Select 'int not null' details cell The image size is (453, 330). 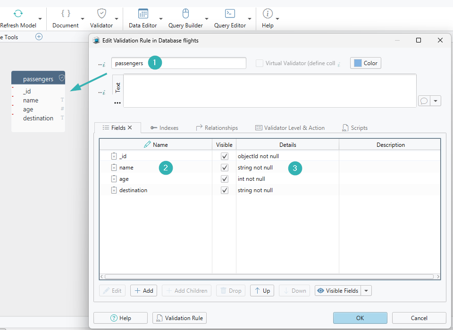pos(287,178)
